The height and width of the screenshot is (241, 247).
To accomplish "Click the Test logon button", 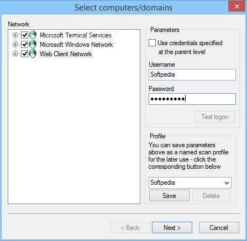I will click(x=215, y=117).
